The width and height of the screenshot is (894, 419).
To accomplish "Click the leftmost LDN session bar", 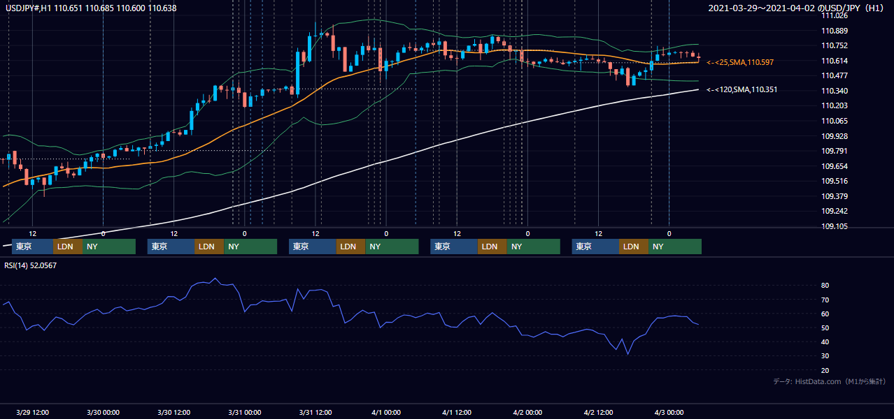I will coord(68,247).
